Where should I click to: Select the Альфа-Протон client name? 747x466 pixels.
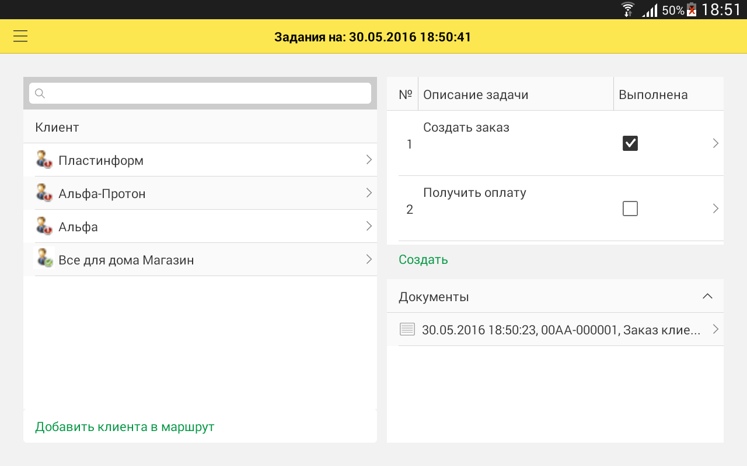[102, 193]
